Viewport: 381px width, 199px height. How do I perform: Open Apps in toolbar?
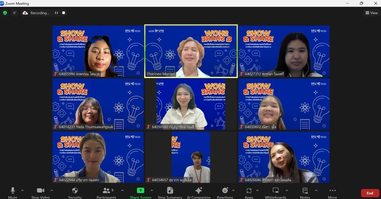pyautogui.click(x=249, y=193)
